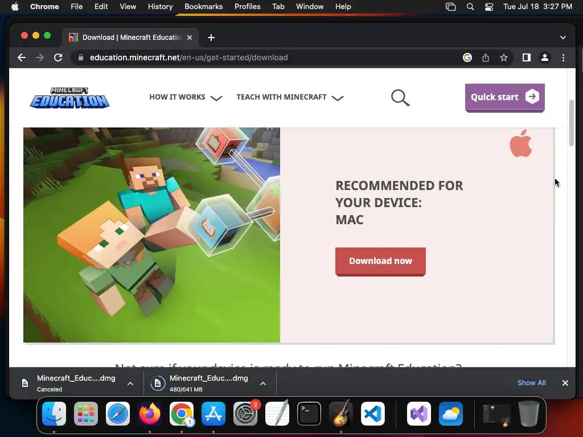This screenshot has height=437, width=583.
Task: Open the Help menu
Action: click(x=343, y=7)
